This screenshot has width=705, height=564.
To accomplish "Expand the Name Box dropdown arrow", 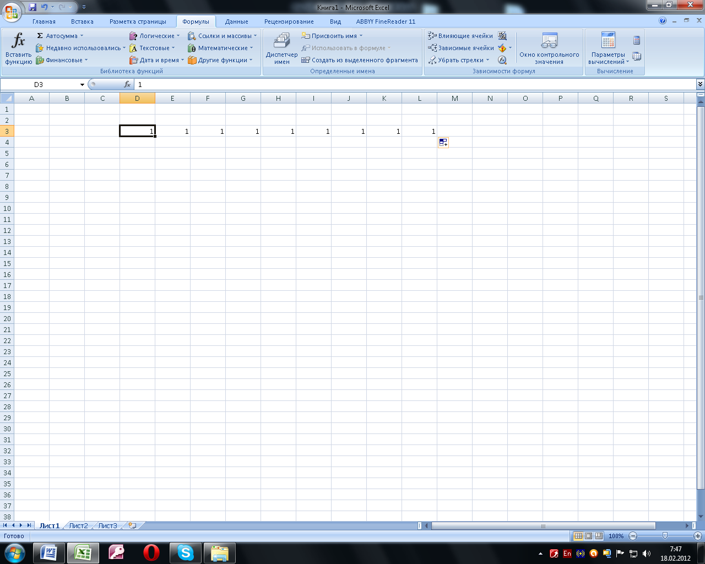I will click(x=82, y=85).
